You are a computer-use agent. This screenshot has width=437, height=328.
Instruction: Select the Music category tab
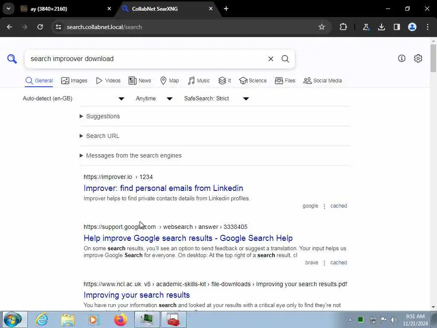point(199,81)
